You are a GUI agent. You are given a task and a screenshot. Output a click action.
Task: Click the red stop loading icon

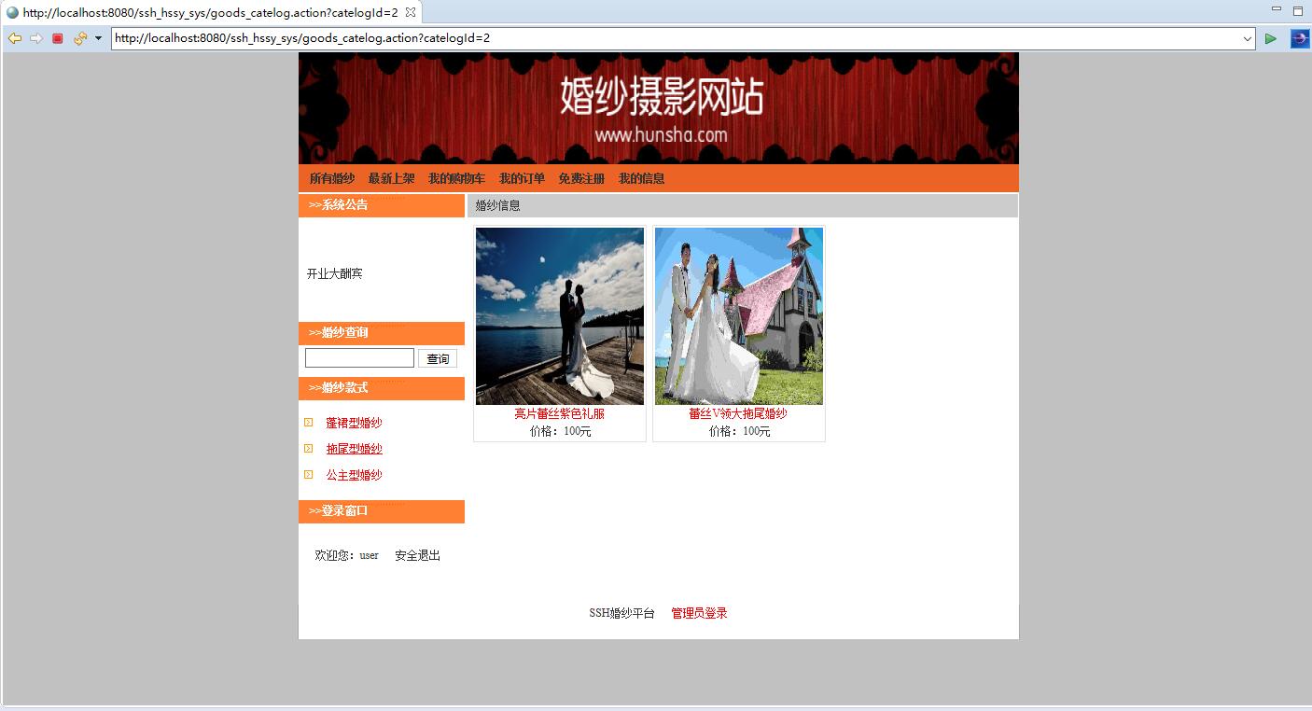(56, 38)
